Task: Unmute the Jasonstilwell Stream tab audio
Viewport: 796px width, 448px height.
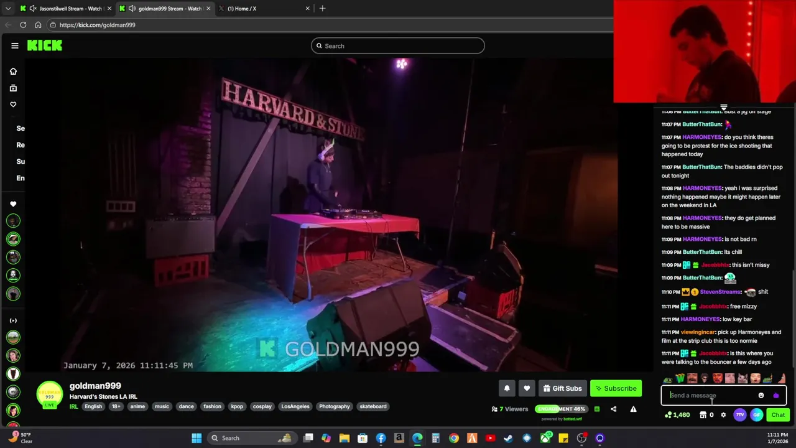Action: 32,8
